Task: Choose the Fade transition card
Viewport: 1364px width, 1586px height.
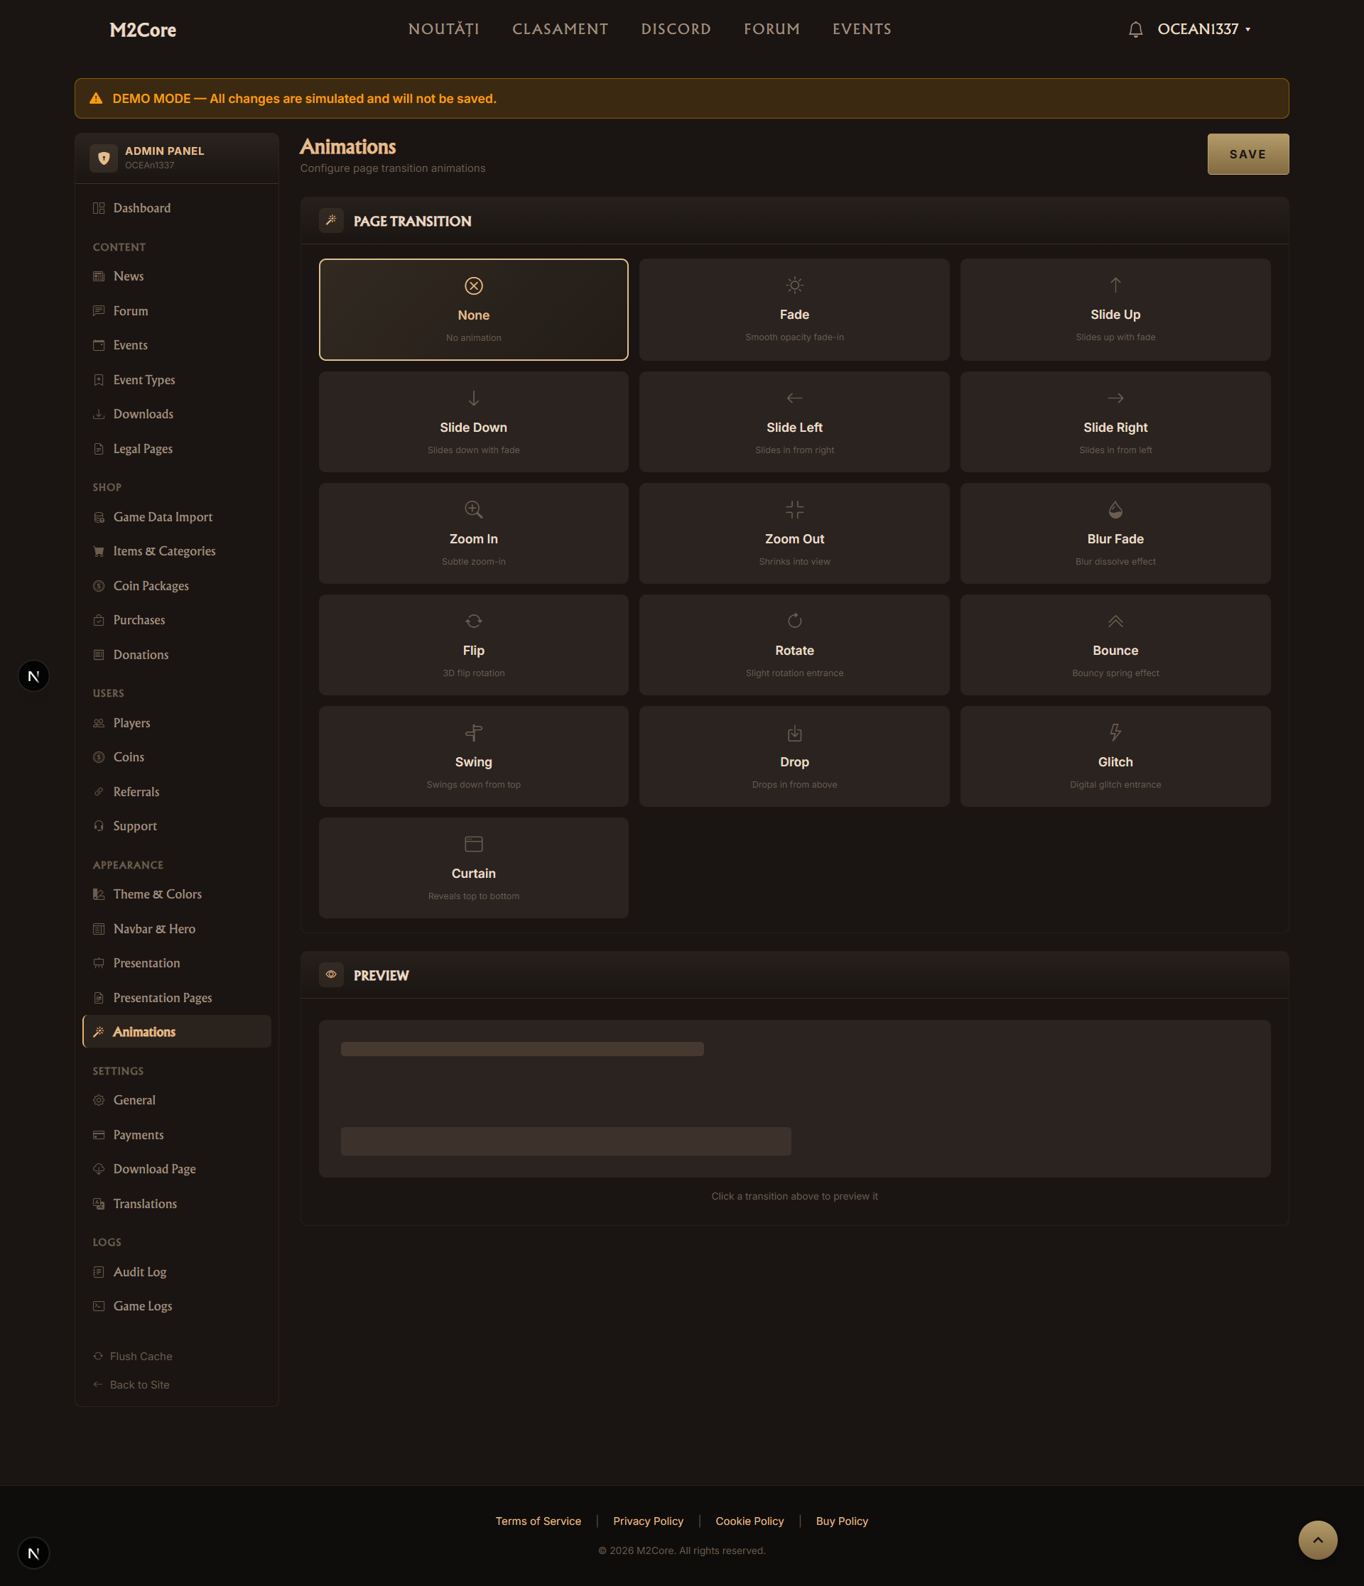Action: point(794,309)
